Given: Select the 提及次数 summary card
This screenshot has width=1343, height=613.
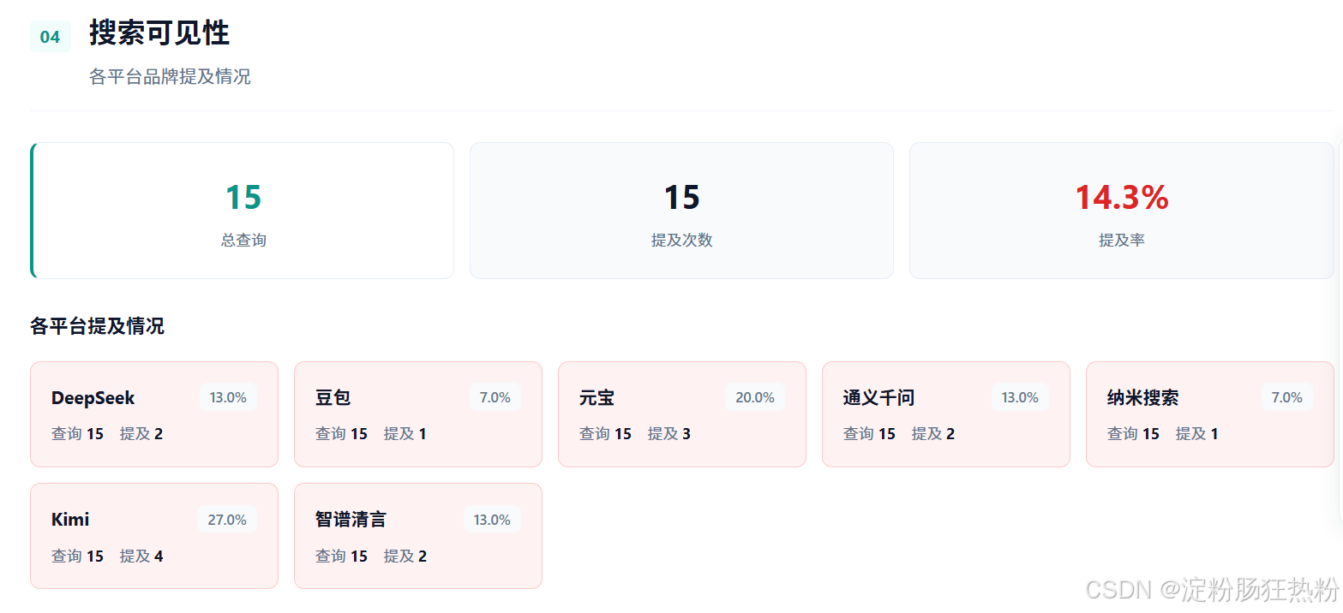Looking at the screenshot, I should [681, 211].
